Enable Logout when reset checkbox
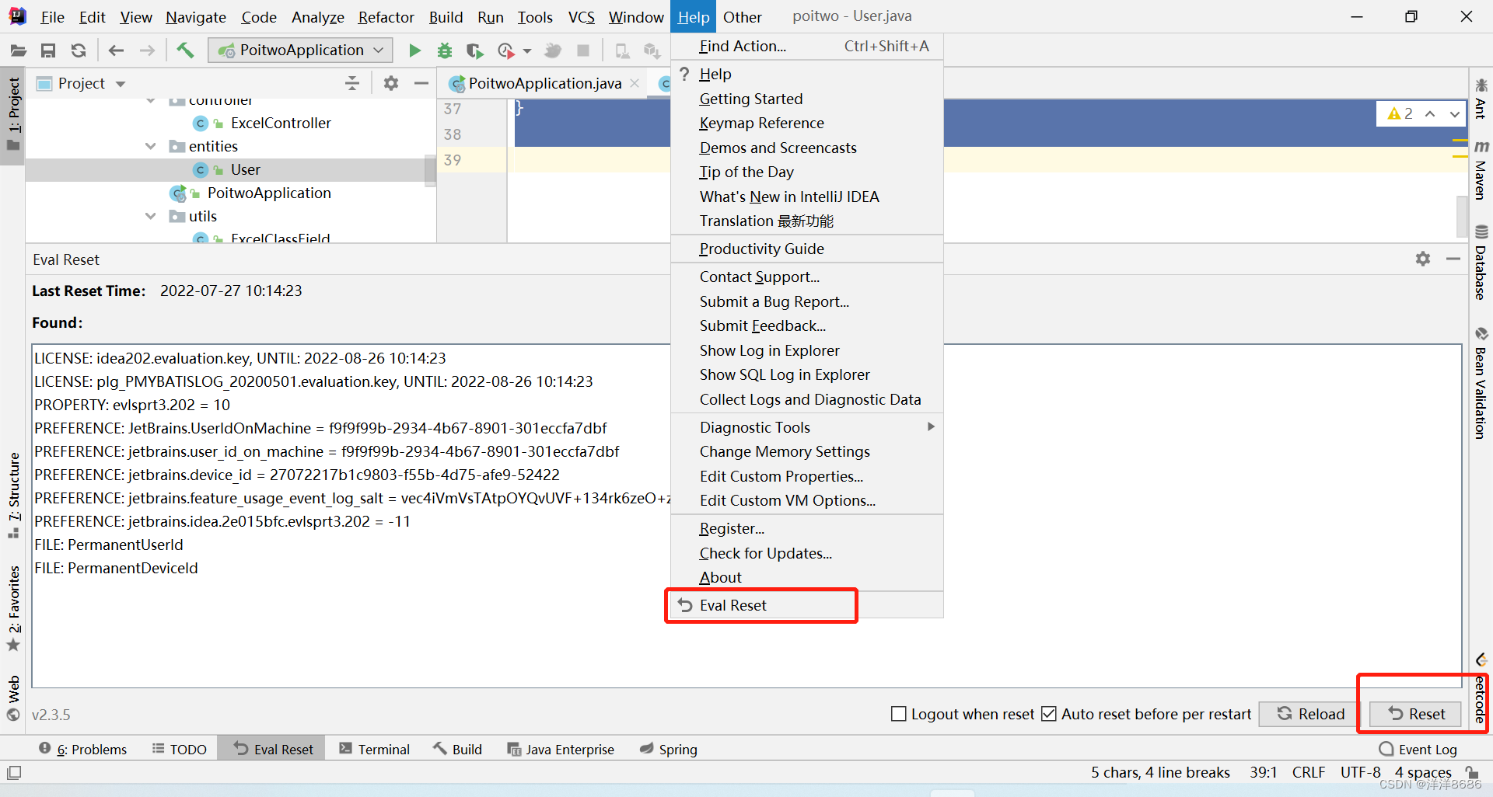 tap(898, 713)
